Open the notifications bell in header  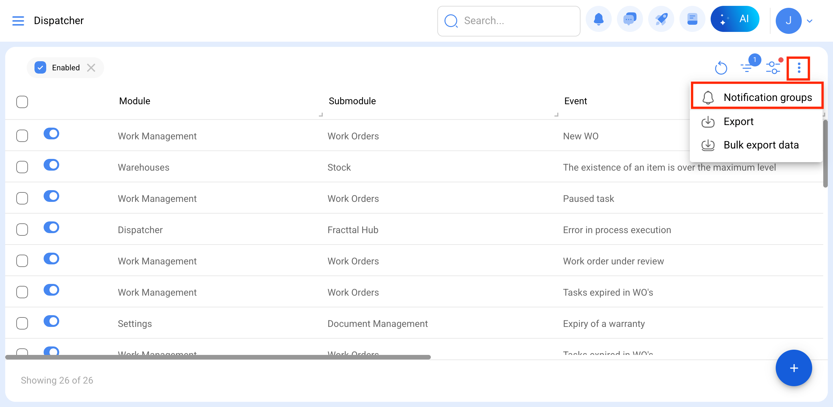(x=598, y=20)
